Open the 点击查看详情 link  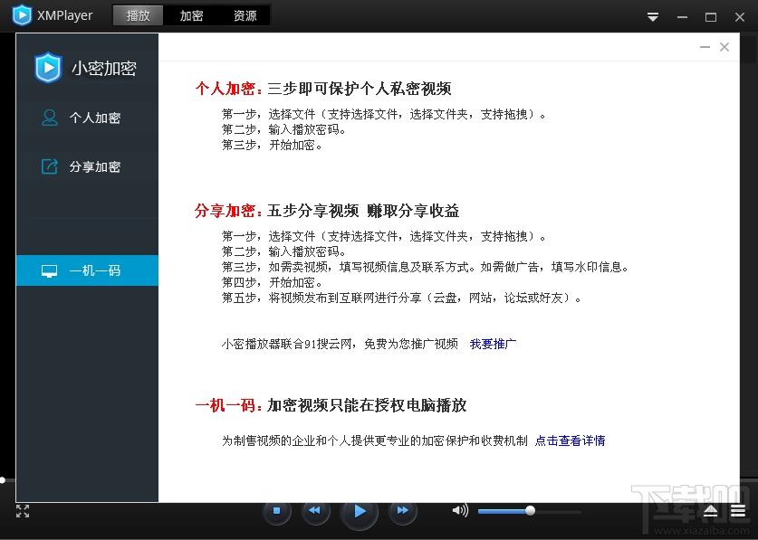click(x=570, y=441)
